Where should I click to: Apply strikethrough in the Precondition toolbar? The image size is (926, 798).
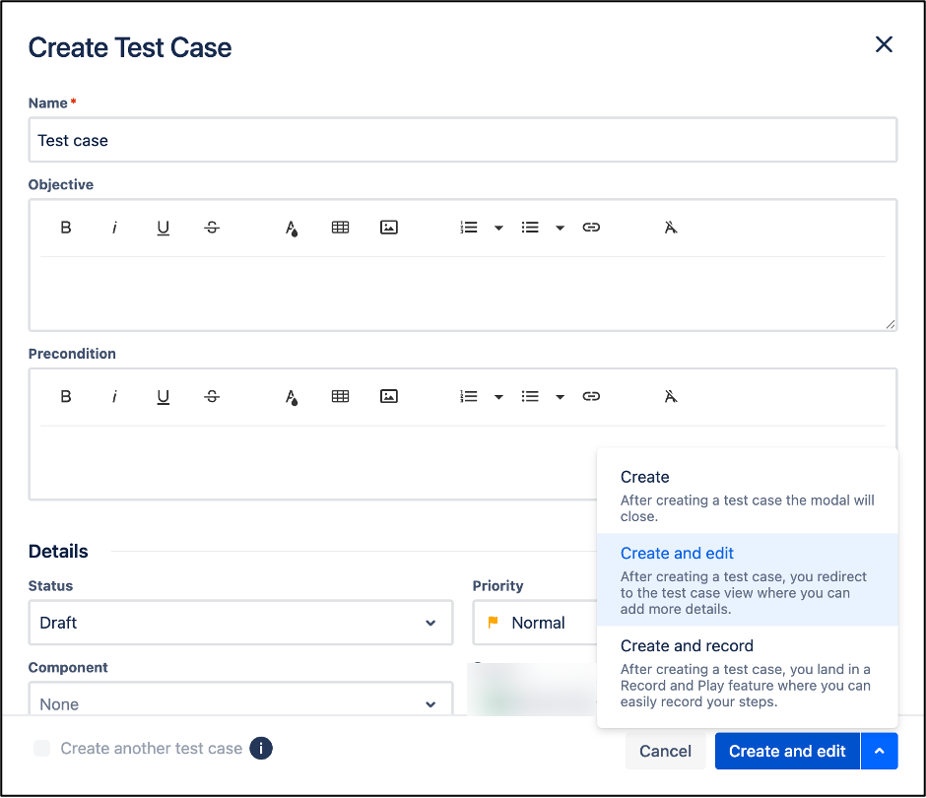click(x=212, y=395)
